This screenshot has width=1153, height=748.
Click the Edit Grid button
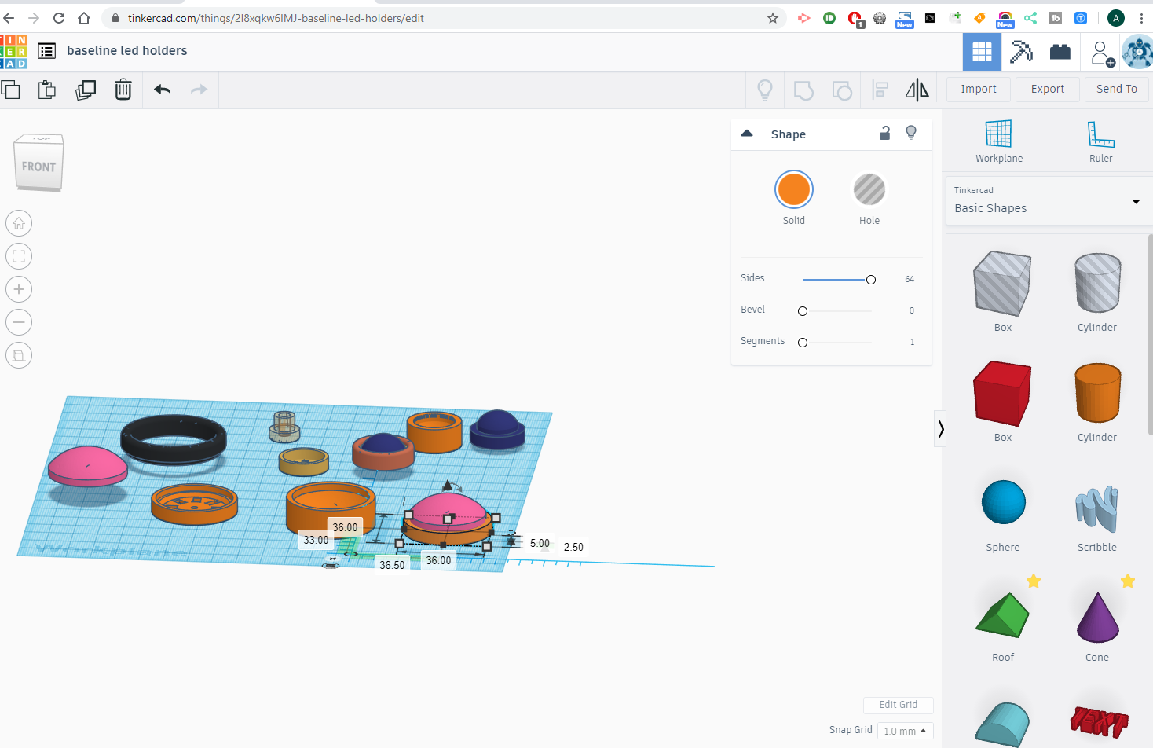coord(898,705)
